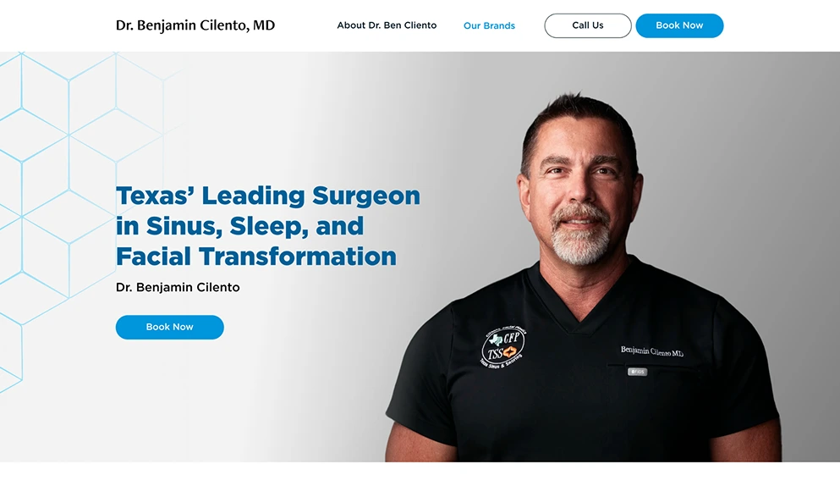Image resolution: width=840 pixels, height=497 pixels.
Task: Click the blue hexagon pattern in hero background
Action: 69,161
